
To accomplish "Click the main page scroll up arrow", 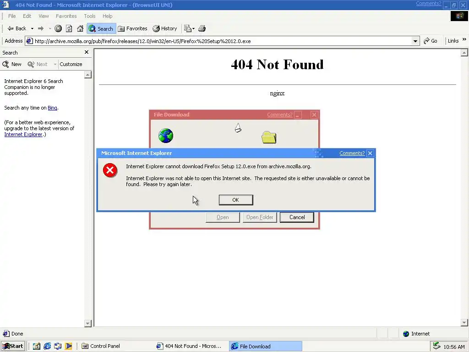I will point(464,53).
